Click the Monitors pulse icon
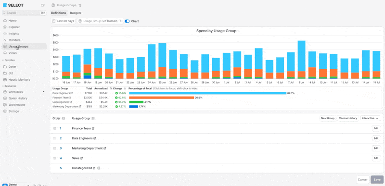The width and height of the screenshot is (385, 186). point(5,40)
